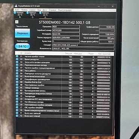The height and width of the screenshot is (139, 139).
Task: Click status circle for attribute BD
Action: tap(17, 91)
